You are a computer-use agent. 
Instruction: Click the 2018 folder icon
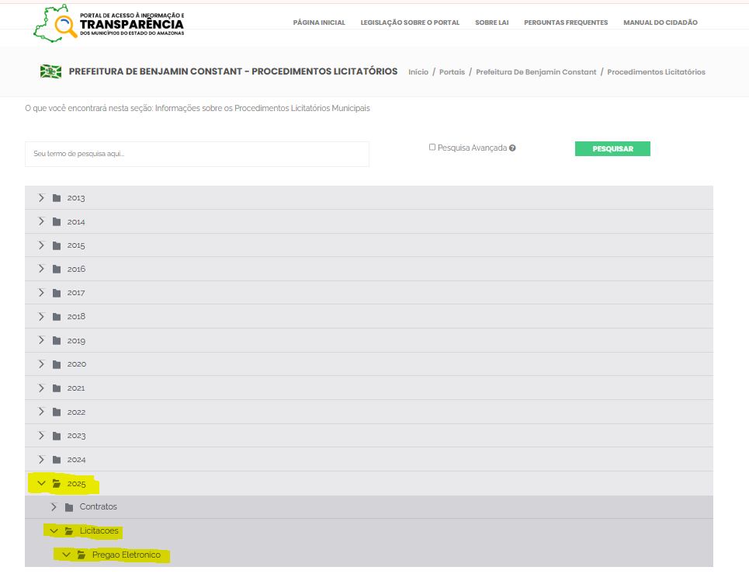pos(57,317)
